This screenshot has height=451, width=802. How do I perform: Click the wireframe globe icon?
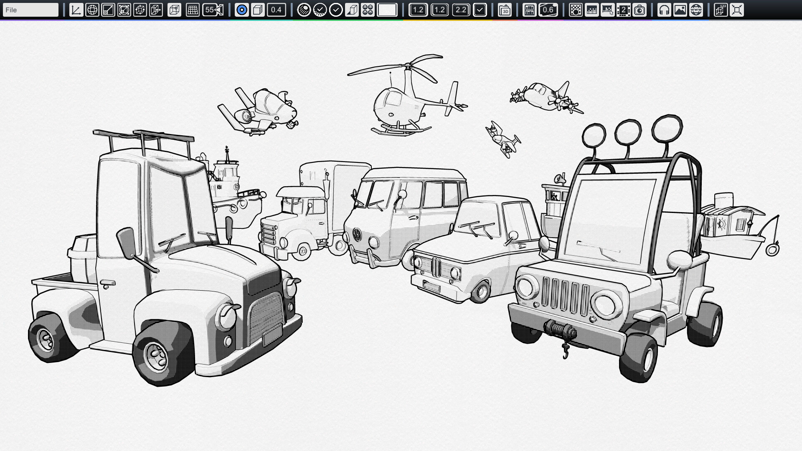pos(92,9)
